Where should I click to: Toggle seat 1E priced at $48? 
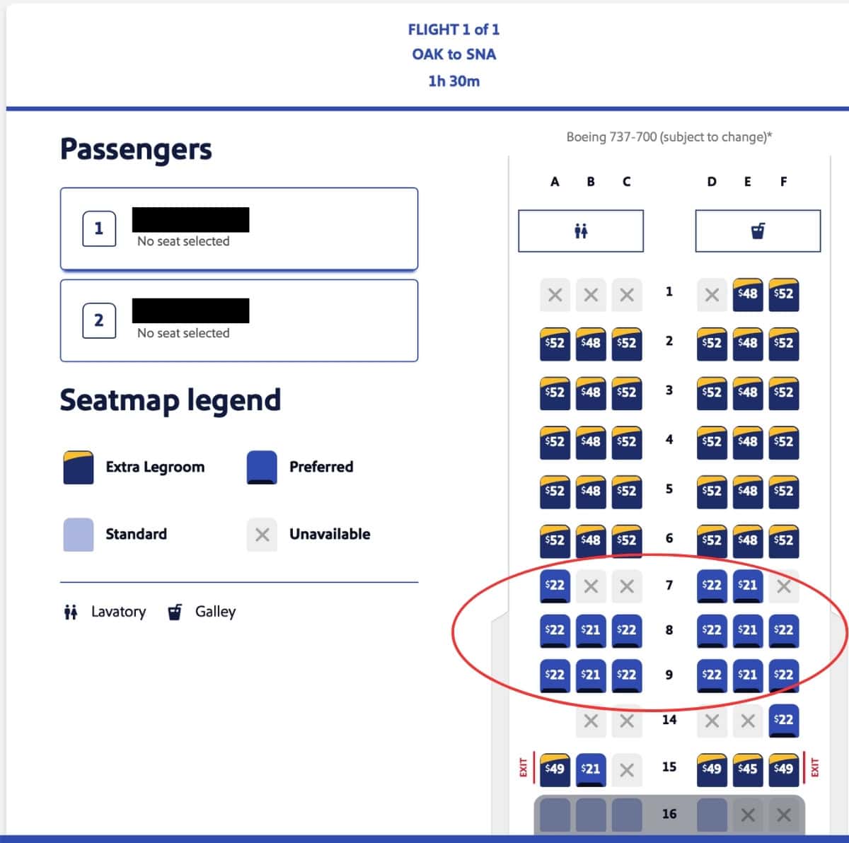click(x=748, y=293)
